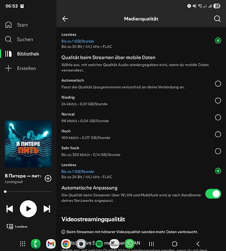Tap the video data usage info icon

[63, 232]
